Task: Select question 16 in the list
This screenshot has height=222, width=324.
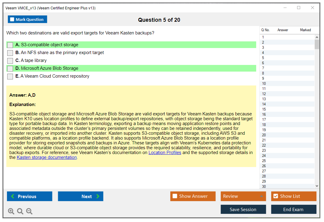Action: pyautogui.click(x=287, y=114)
